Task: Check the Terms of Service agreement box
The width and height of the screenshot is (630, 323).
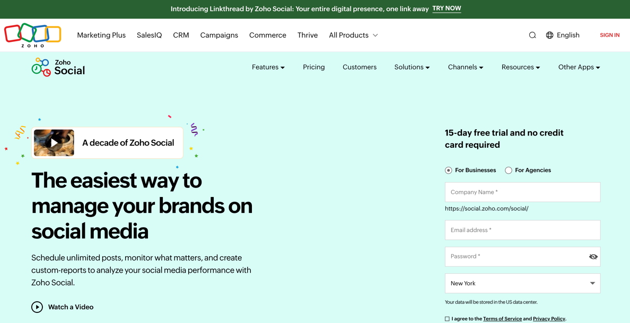Action: tap(447, 319)
